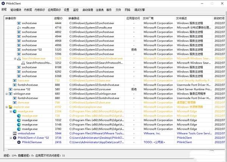227x162 pixels.
Task: Collapse the PYArkClient-v1.0.exe tree node
Action: tap(11, 138)
